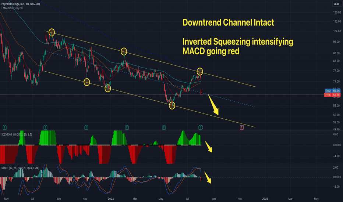Select the EMA 20/50/100/200 indicator legend

click(x=12, y=8)
